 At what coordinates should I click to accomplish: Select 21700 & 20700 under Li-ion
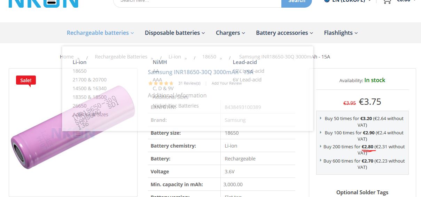89,80
